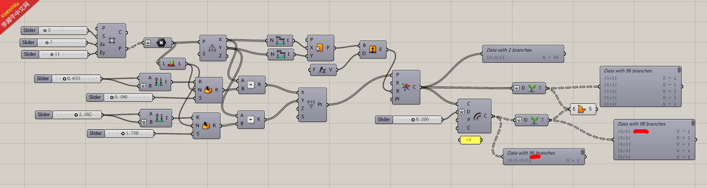Select the Deconstruct point XYZ component

coord(213,48)
